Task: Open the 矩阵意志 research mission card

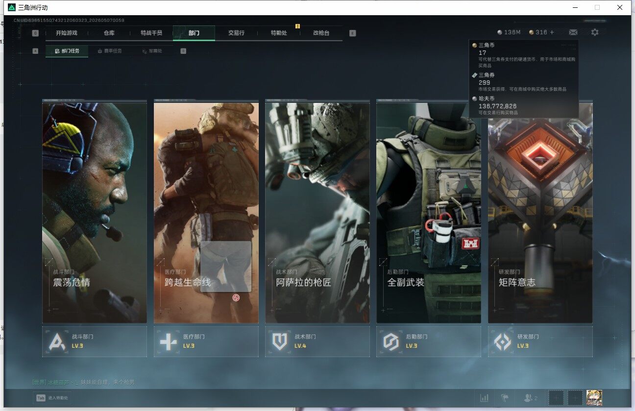Action: tap(540, 212)
